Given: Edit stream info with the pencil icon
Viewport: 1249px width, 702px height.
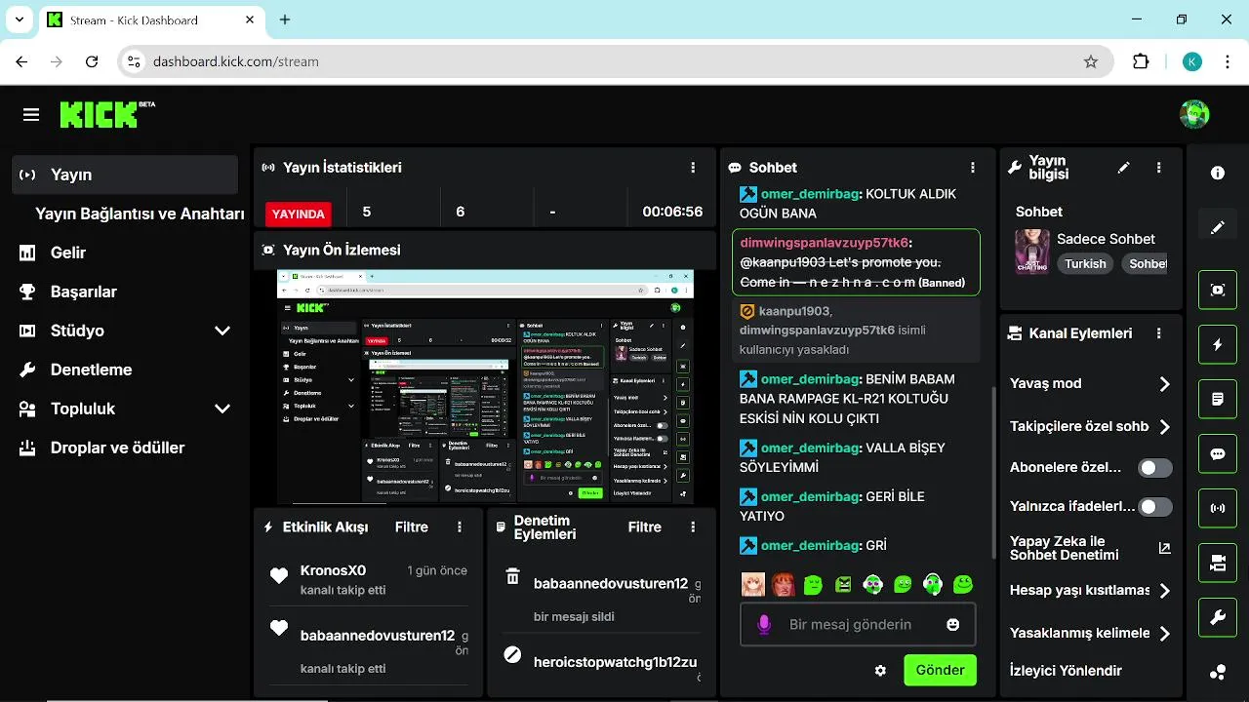Looking at the screenshot, I should click(x=1124, y=168).
